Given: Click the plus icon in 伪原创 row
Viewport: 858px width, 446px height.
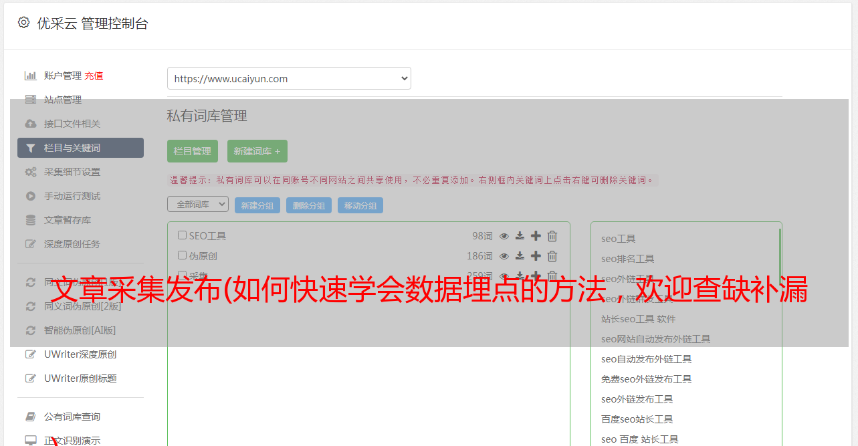Looking at the screenshot, I should 536,256.
